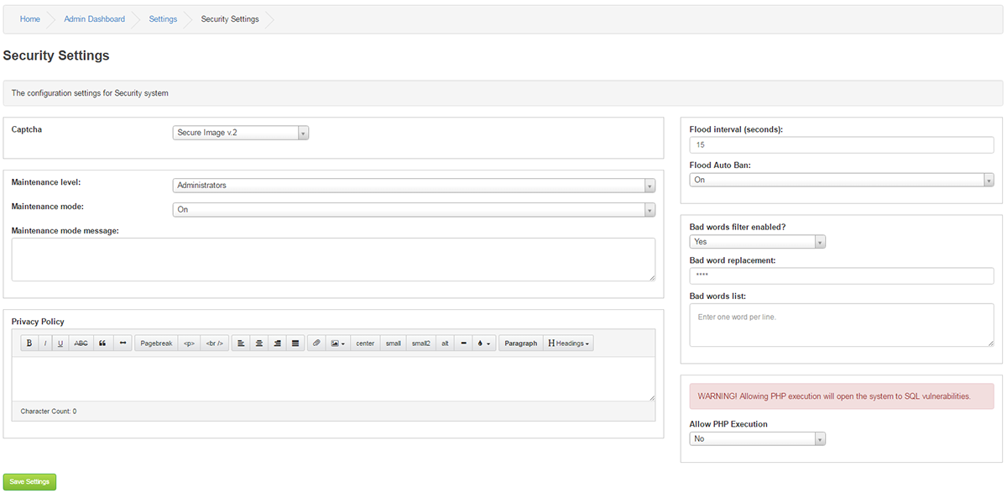This screenshot has height=493, width=1007.
Task: Open the Maintenance level dropdown
Action: [414, 185]
